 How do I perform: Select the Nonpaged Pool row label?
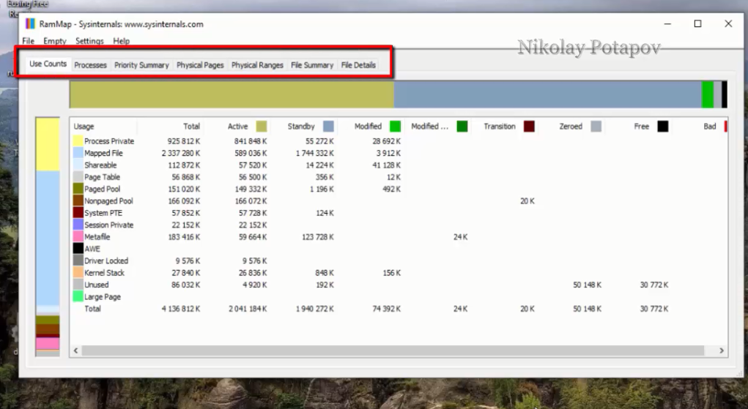point(108,200)
